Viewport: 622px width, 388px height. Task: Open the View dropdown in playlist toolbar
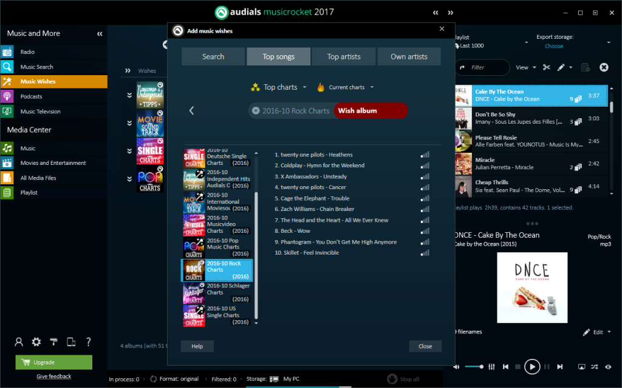[525, 67]
